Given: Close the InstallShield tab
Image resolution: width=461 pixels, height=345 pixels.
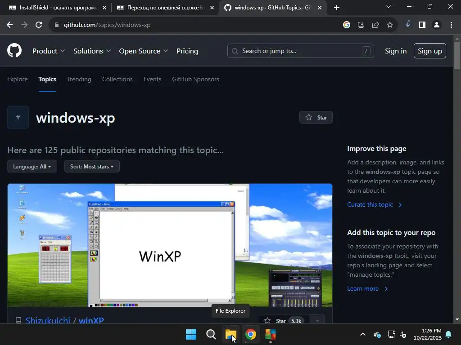Looking at the screenshot, I should [104, 8].
